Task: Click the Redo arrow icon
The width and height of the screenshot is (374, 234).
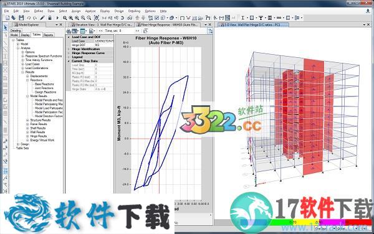Action: click(x=35, y=18)
